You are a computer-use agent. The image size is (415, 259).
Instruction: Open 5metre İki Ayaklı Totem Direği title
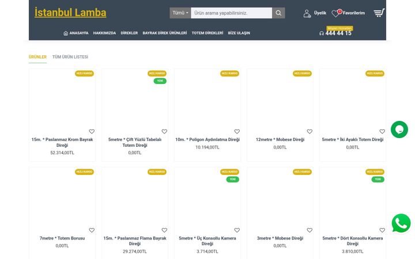tap(353, 139)
